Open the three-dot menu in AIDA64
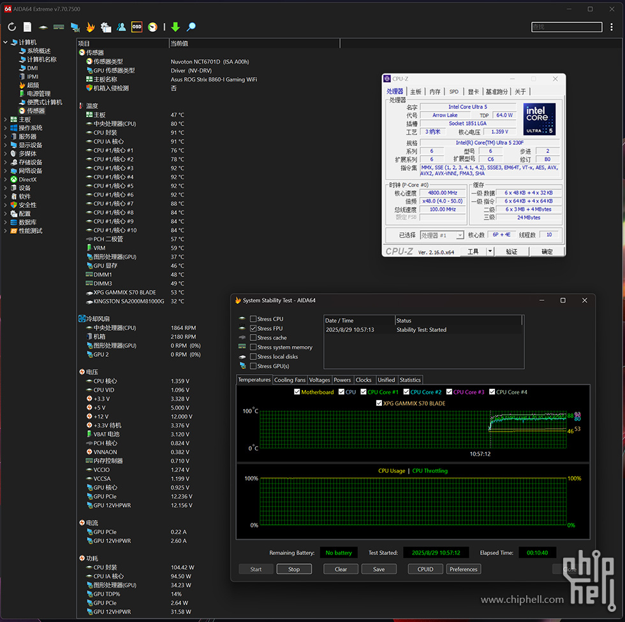The image size is (625, 622). click(612, 27)
